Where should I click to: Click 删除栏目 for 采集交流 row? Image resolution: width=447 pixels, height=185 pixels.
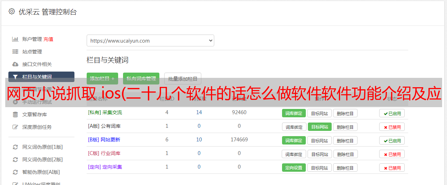coord(345,113)
